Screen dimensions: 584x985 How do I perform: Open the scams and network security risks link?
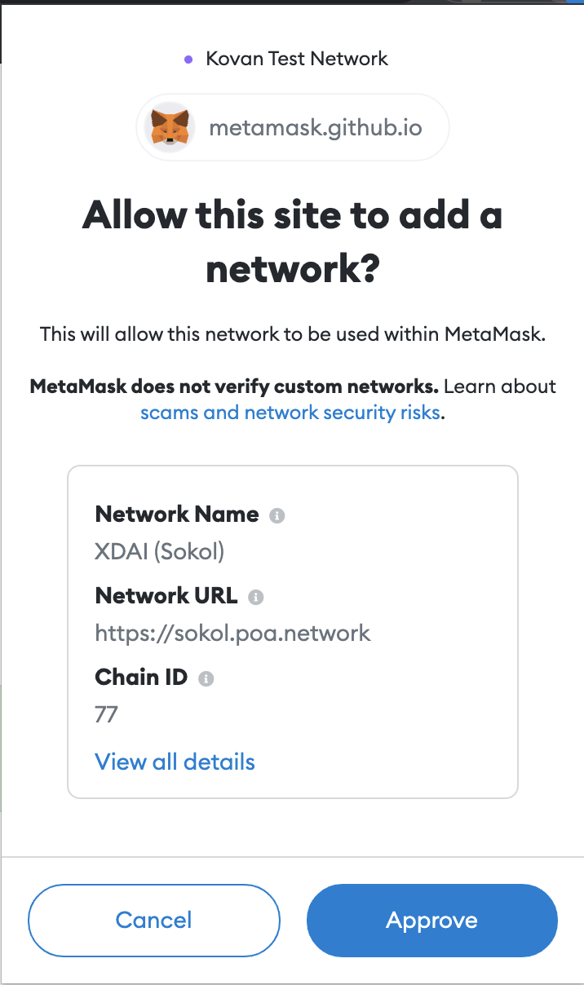tap(291, 412)
